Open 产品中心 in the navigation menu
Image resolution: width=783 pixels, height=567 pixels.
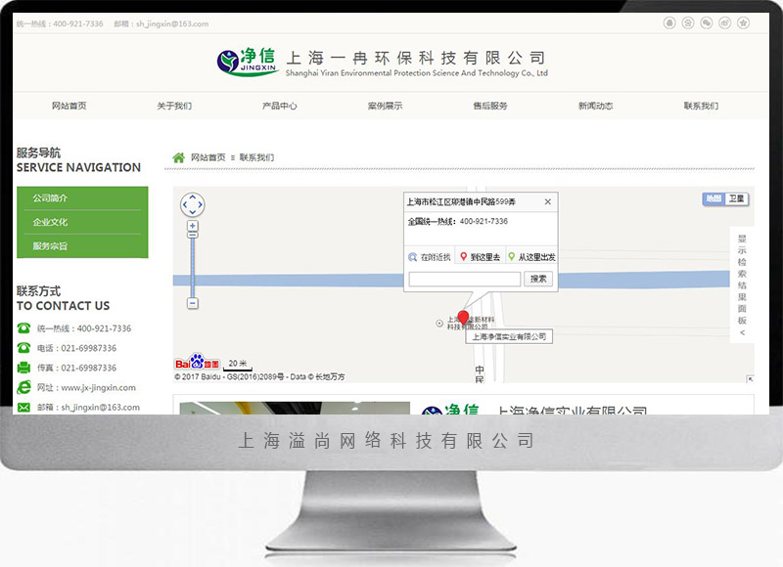click(279, 106)
